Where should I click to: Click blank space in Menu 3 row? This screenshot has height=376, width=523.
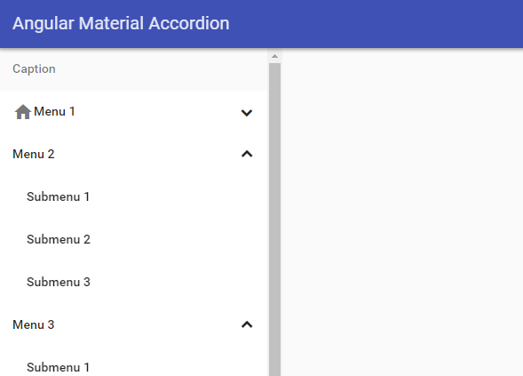coord(147,325)
